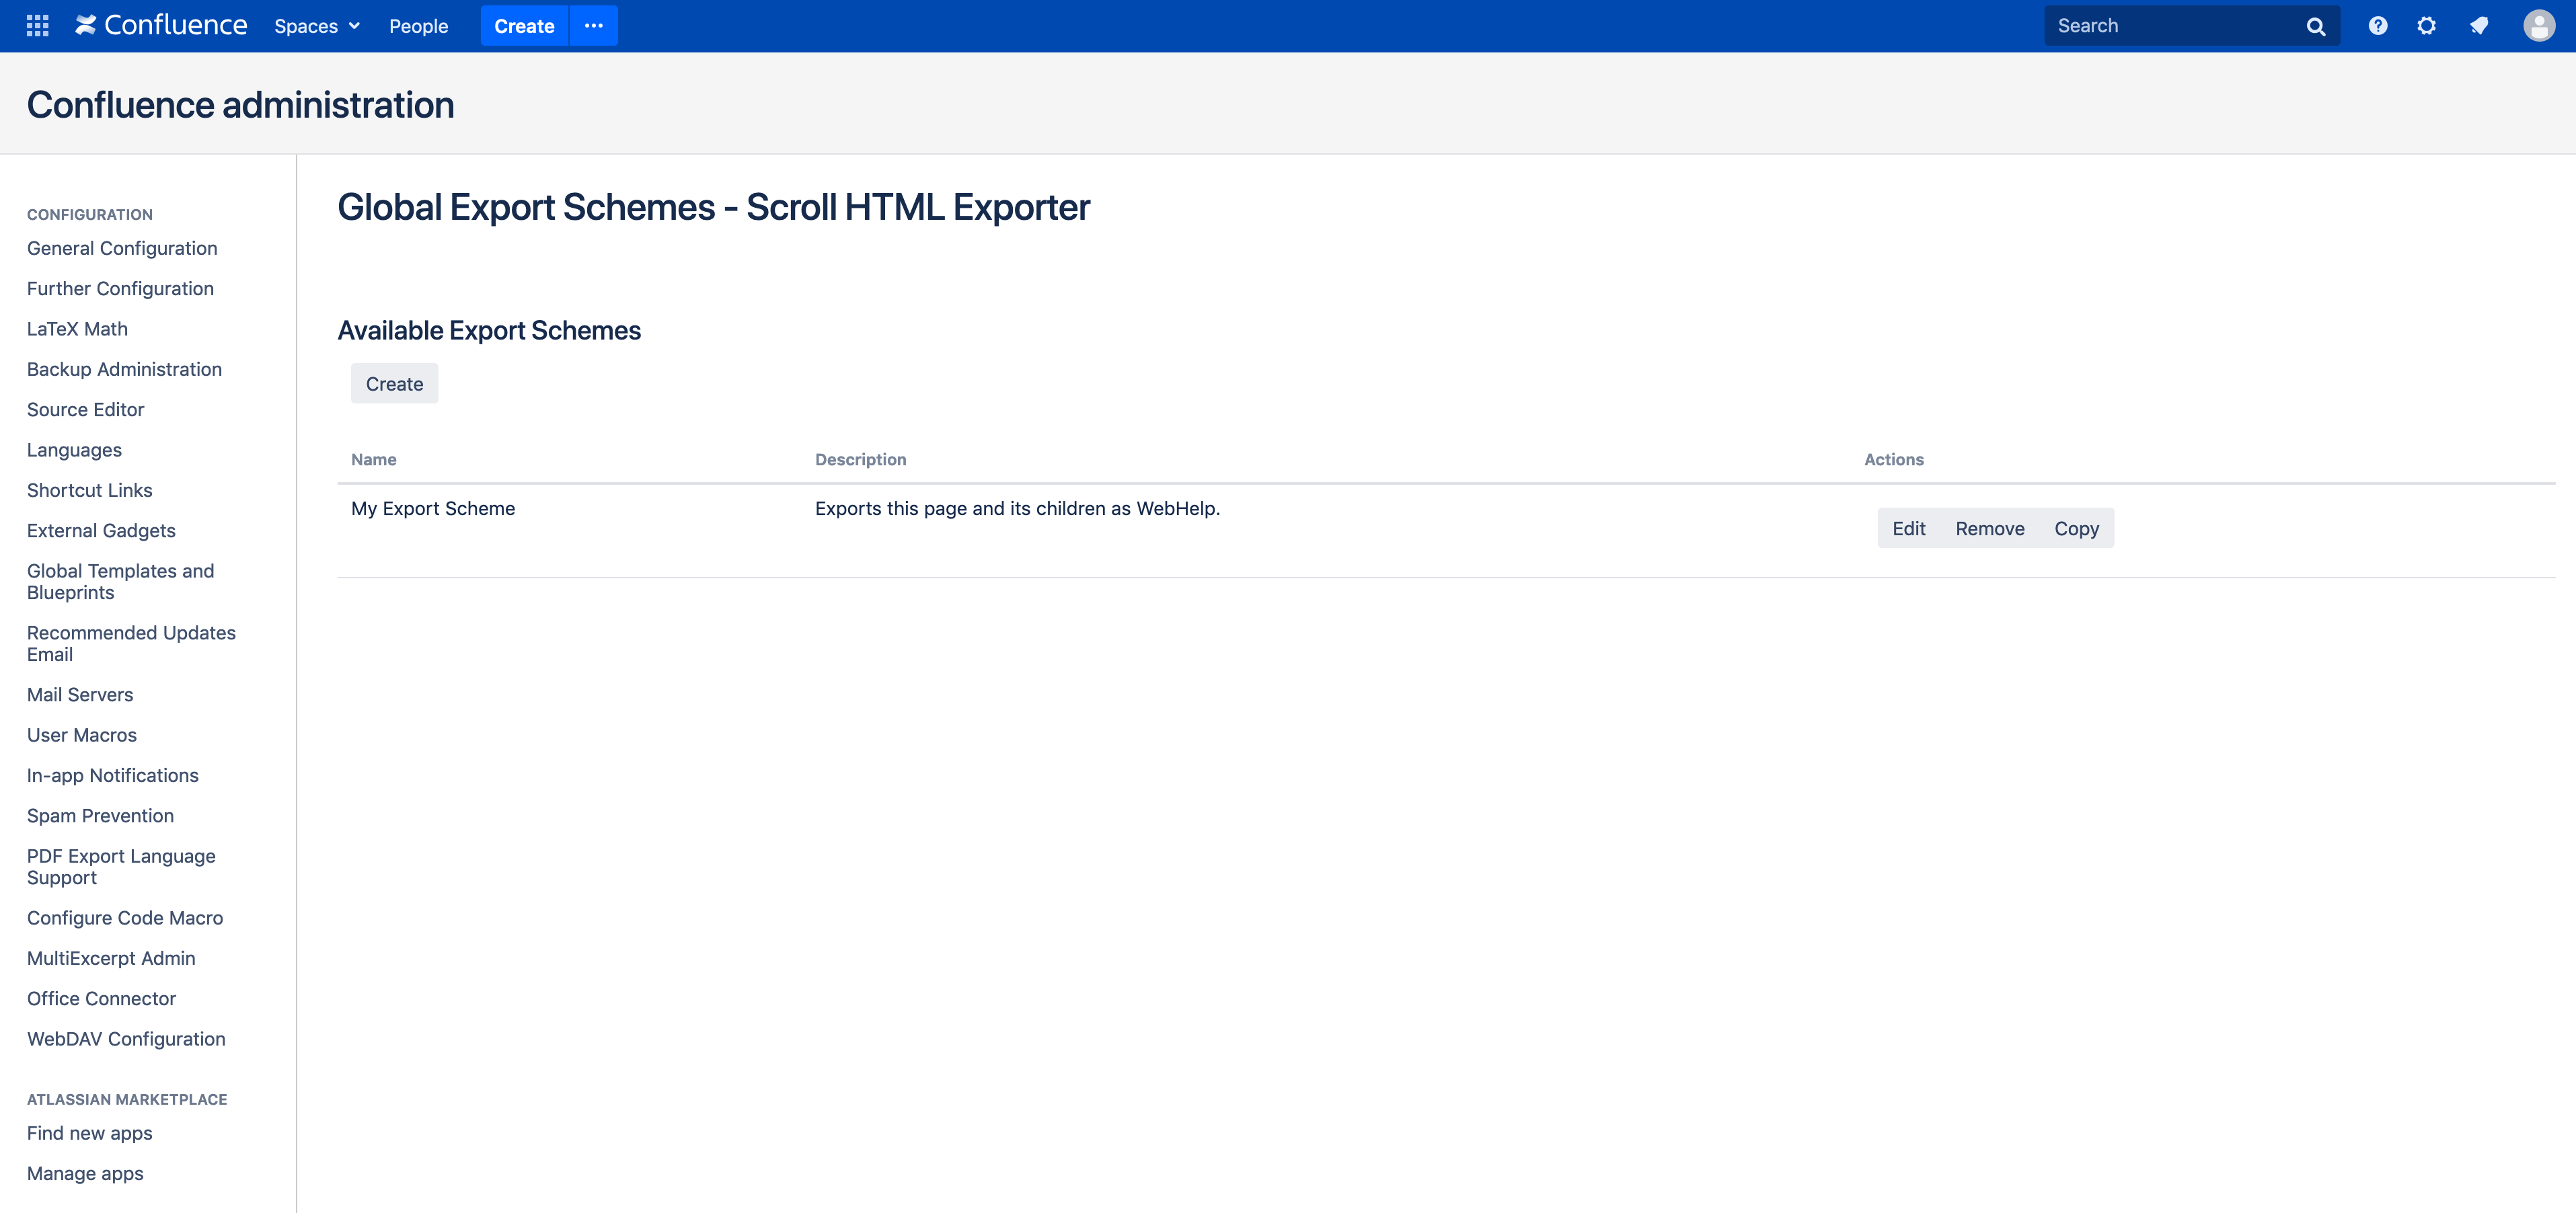Open the user profile avatar
This screenshot has height=1213, width=2576.
click(2538, 26)
